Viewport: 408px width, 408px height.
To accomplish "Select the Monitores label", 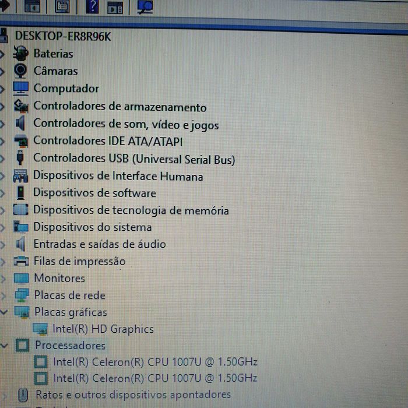I will click(x=59, y=278).
